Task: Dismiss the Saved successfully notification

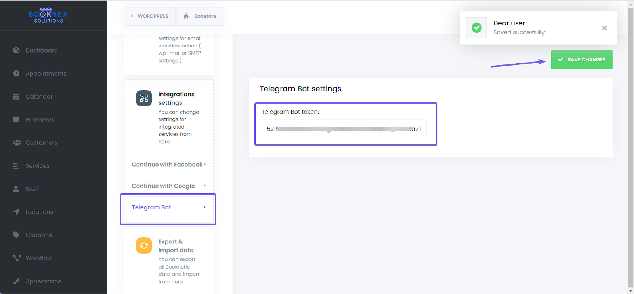Action: (x=604, y=28)
